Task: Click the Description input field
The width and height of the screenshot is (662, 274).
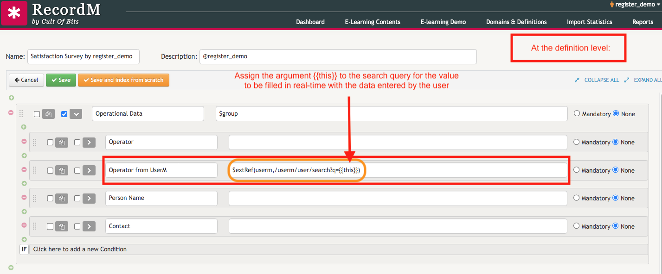Action: coord(338,56)
